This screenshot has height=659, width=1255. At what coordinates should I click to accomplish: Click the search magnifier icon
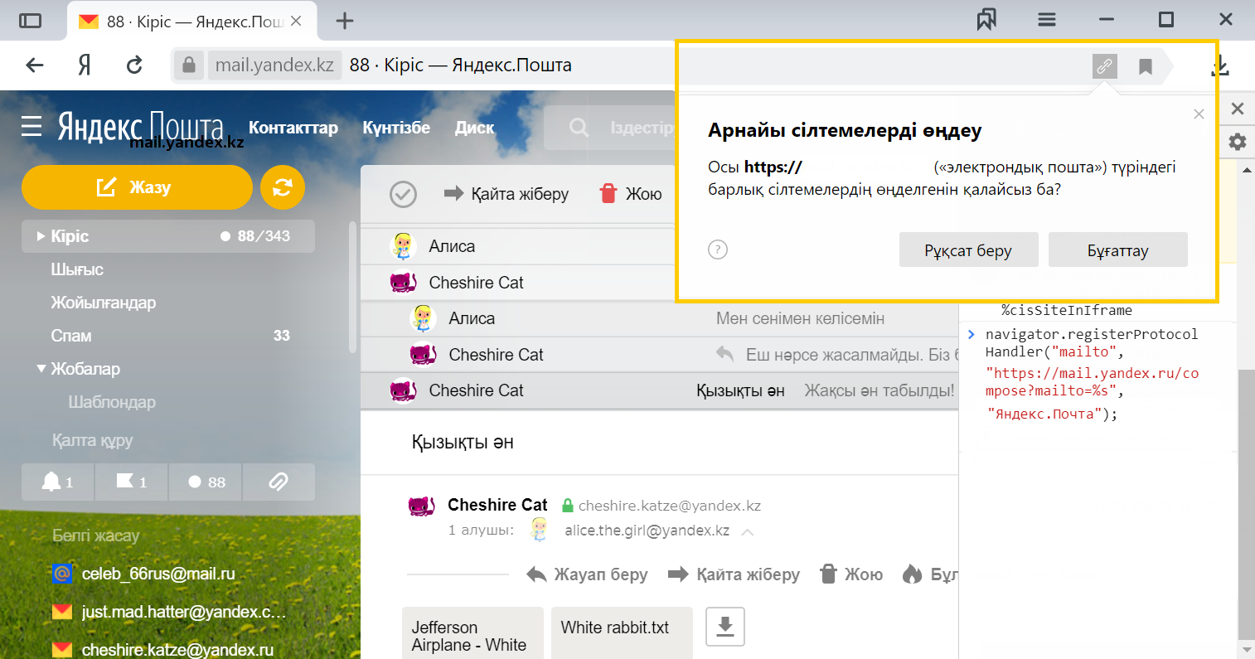point(579,128)
